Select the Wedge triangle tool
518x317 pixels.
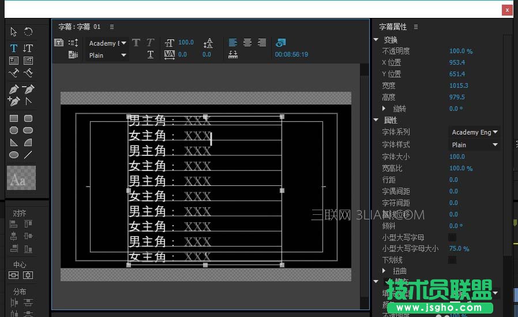click(13, 143)
